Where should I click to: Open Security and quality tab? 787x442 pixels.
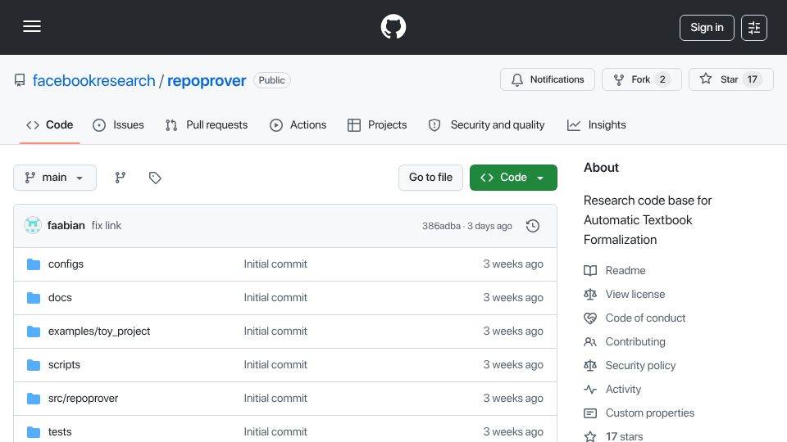[x=486, y=124]
